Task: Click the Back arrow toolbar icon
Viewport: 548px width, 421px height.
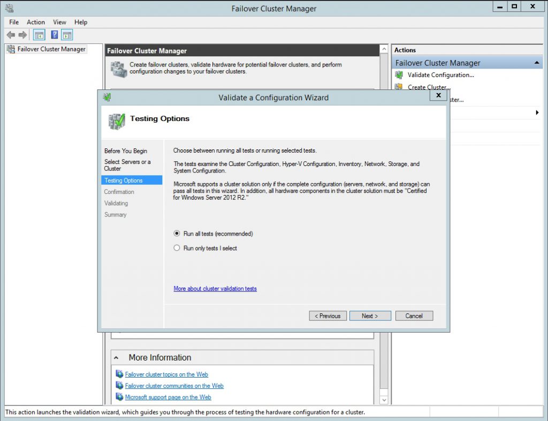Action: tap(11, 35)
